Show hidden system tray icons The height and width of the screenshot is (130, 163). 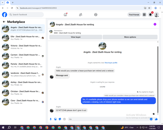point(137,127)
